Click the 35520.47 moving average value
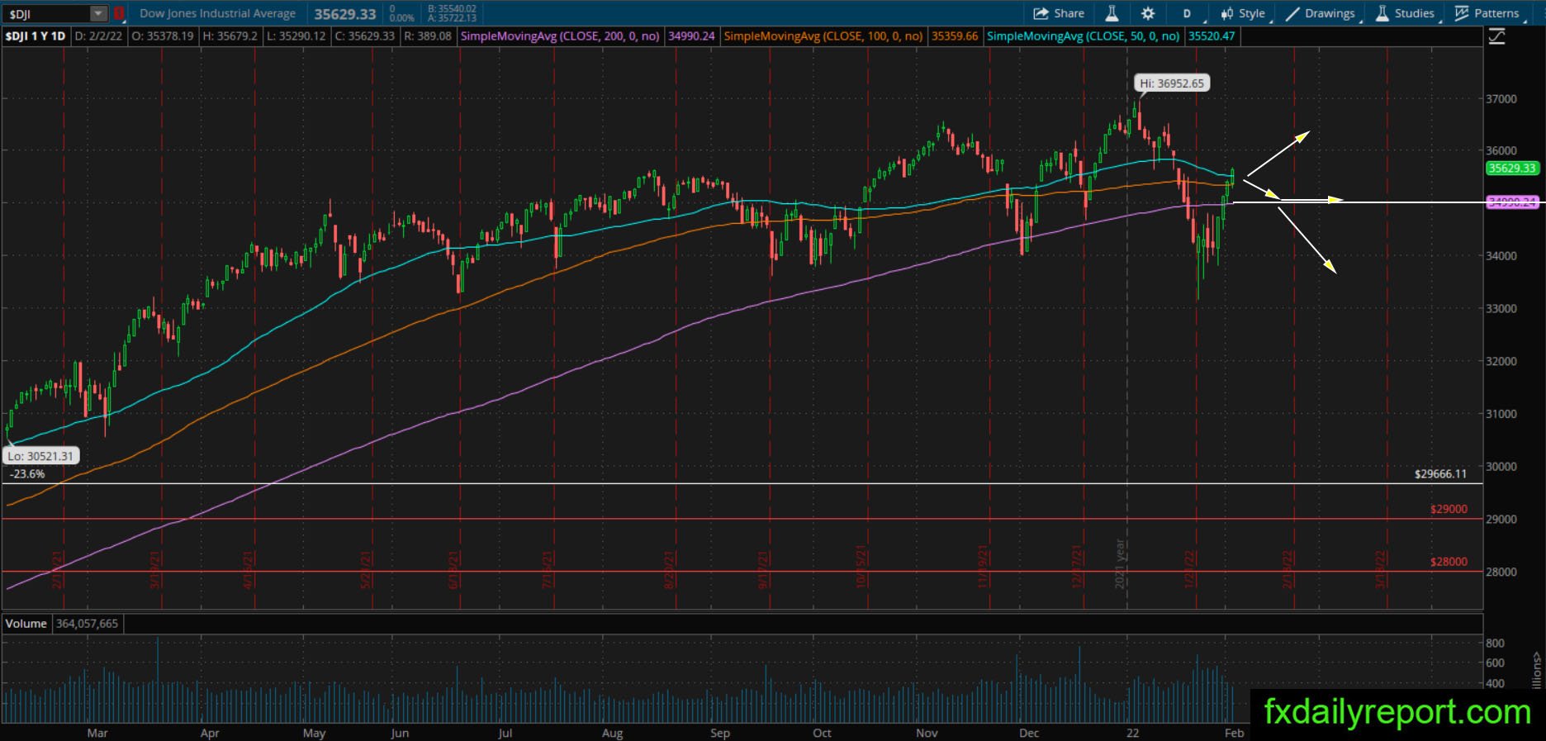The height and width of the screenshot is (741, 1546). coord(1212,36)
